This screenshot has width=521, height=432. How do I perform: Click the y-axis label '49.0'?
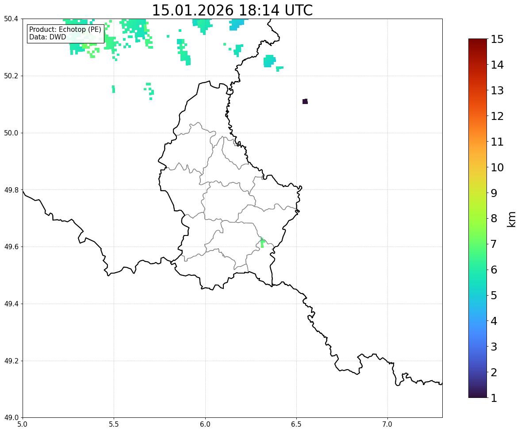pos(11,418)
